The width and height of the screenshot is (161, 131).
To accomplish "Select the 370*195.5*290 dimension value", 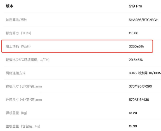I will click(140, 86).
